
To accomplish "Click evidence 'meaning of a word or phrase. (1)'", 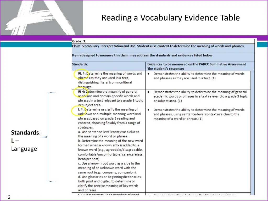I will click(x=178, y=119).
